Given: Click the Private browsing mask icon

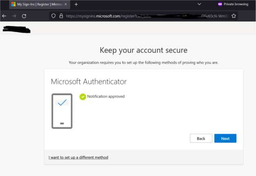Looking at the screenshot, I should pos(220,4).
